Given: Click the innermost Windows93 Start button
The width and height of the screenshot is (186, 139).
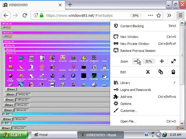Looking at the screenshot, I should point(11,89).
